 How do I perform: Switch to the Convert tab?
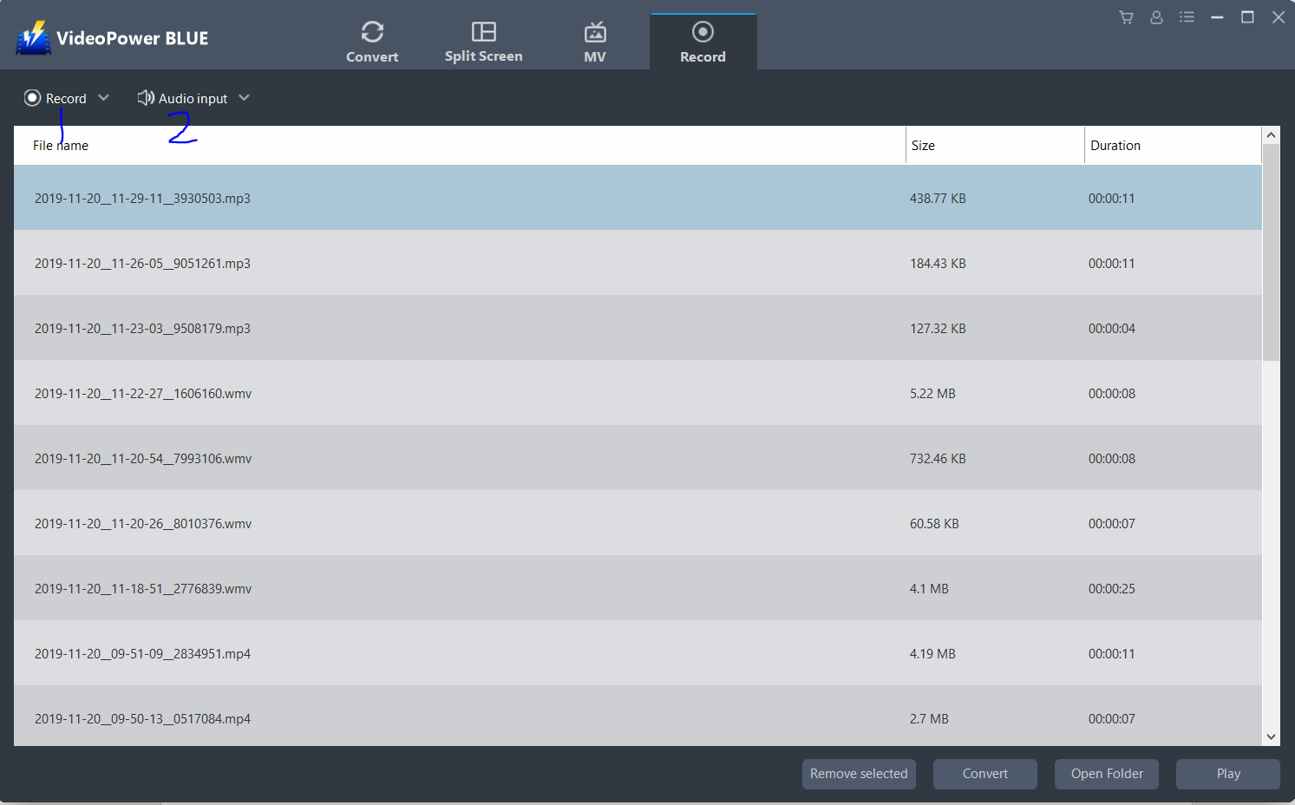point(372,42)
